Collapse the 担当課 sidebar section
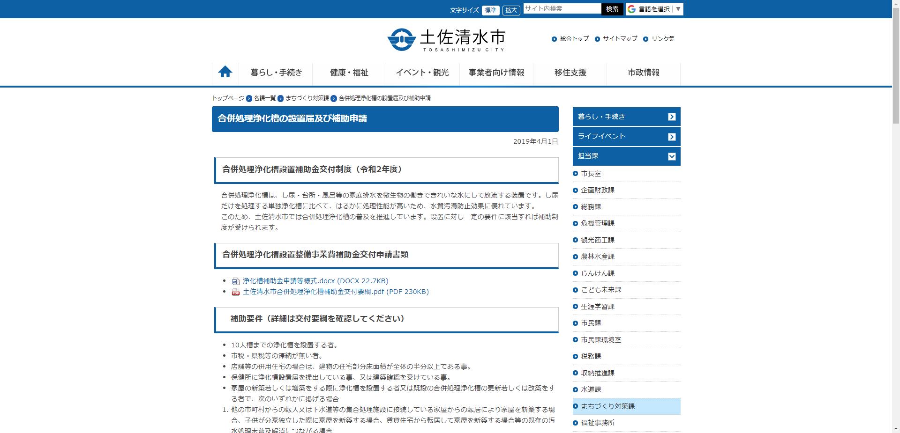Image resolution: width=900 pixels, height=433 pixels. pos(672,156)
